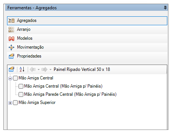Click the Arranjo grid icon
Screen dimensions: 171x134
tap(11, 30)
